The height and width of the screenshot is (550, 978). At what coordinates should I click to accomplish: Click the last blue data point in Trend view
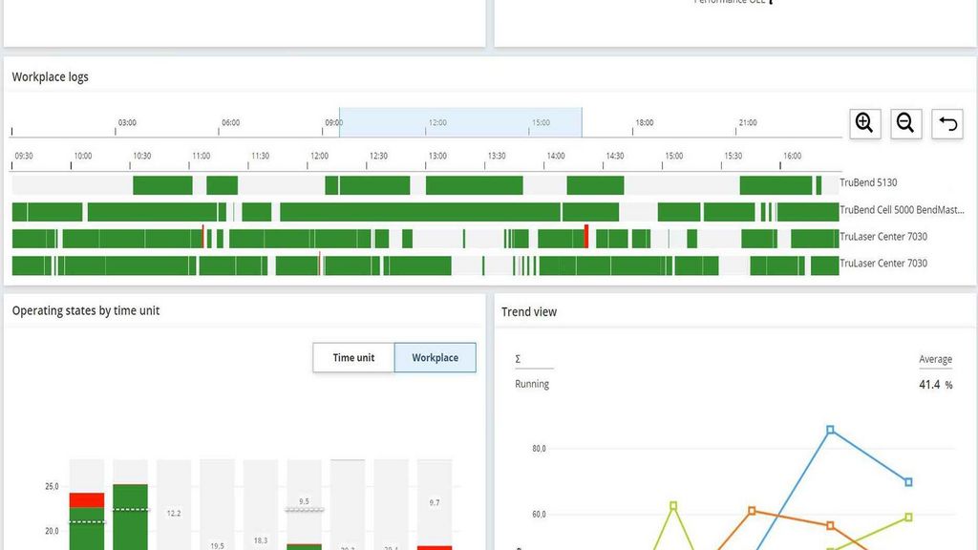pos(908,482)
